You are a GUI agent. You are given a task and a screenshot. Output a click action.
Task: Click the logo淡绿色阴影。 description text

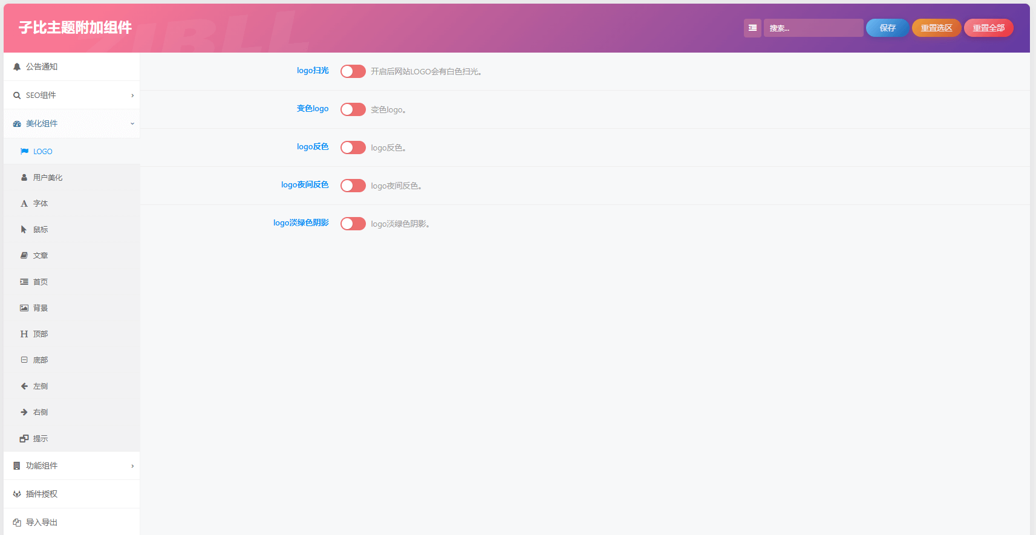(400, 224)
